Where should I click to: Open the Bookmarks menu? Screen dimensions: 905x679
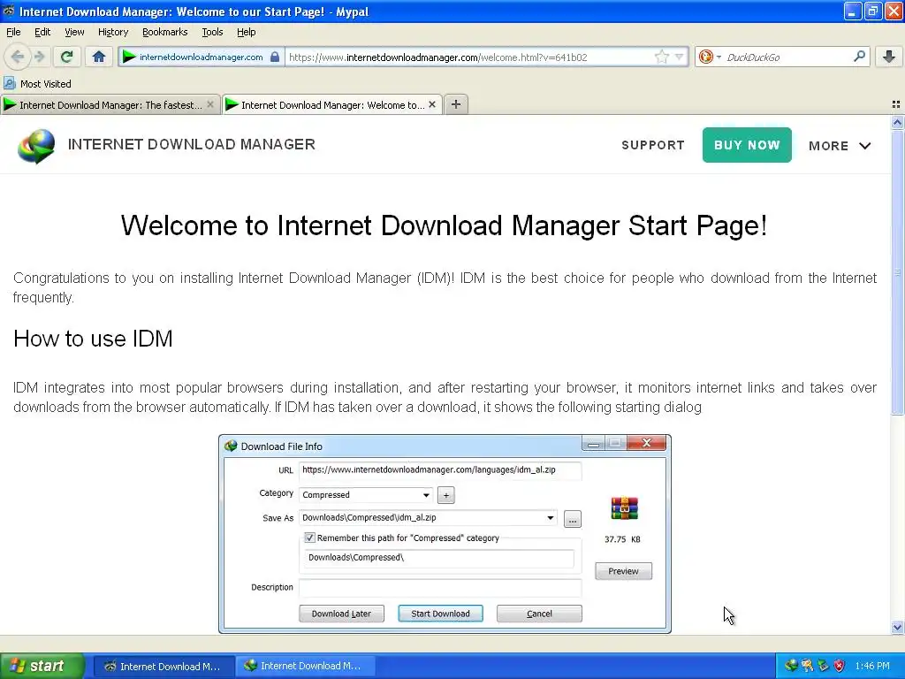click(x=164, y=32)
